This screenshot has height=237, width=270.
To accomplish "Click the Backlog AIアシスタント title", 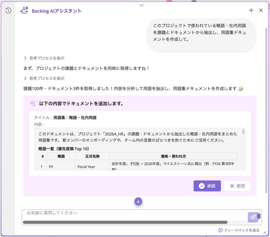I will (56, 11).
